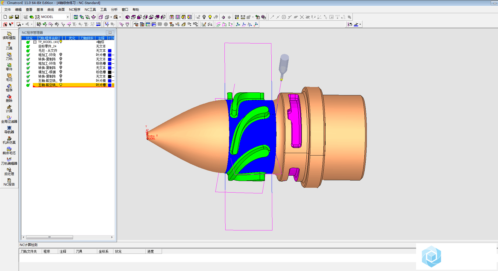Open the sketch pencil tool icon

[204, 24]
